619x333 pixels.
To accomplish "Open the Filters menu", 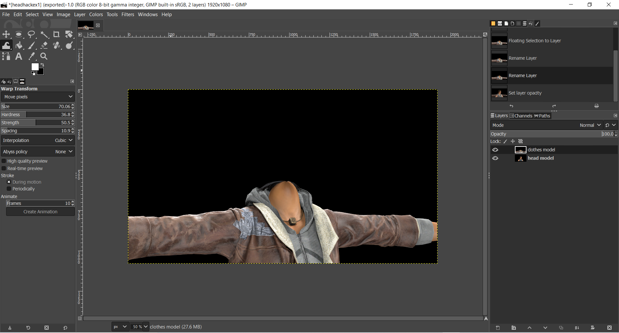I will pyautogui.click(x=128, y=15).
